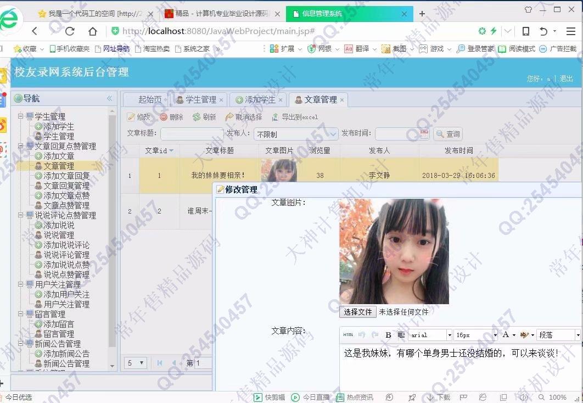Click the HTML source icon in editor

point(348,335)
